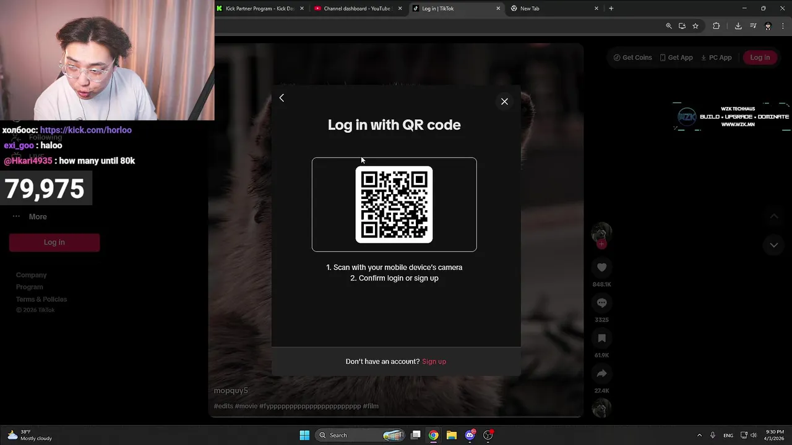Image resolution: width=792 pixels, height=445 pixels.
Task: Open a new browser tab
Action: point(611,9)
